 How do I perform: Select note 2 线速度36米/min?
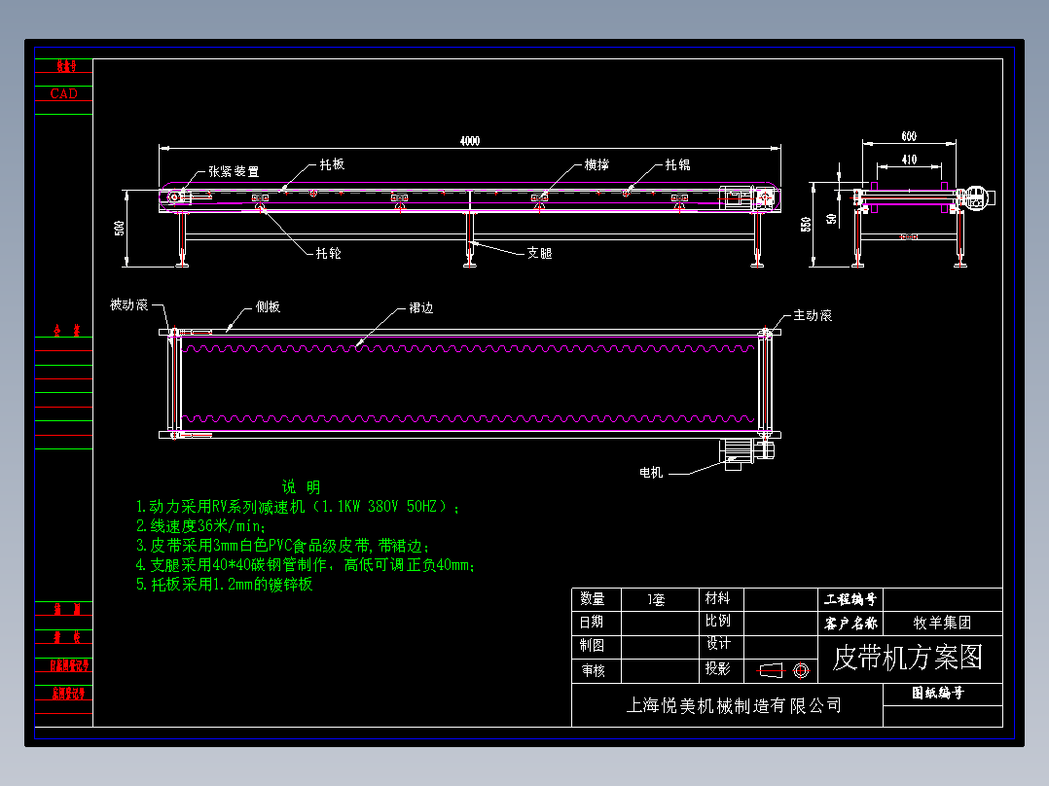click(201, 526)
